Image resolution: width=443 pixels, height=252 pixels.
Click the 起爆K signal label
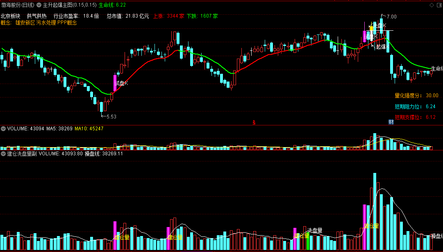tap(382, 47)
